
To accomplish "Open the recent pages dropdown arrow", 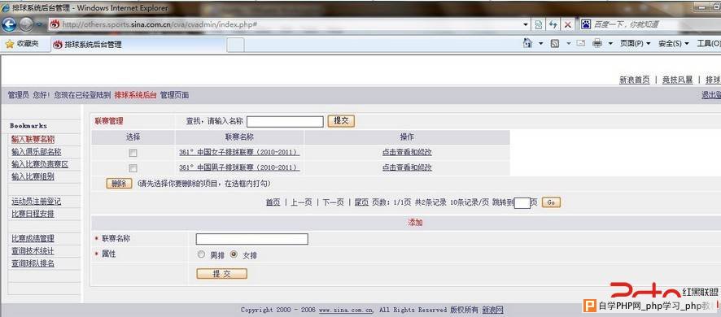I will pos(39,25).
